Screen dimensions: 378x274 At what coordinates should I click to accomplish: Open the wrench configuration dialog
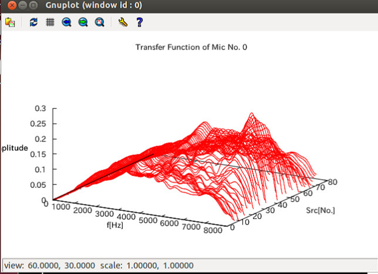pyautogui.click(x=123, y=22)
